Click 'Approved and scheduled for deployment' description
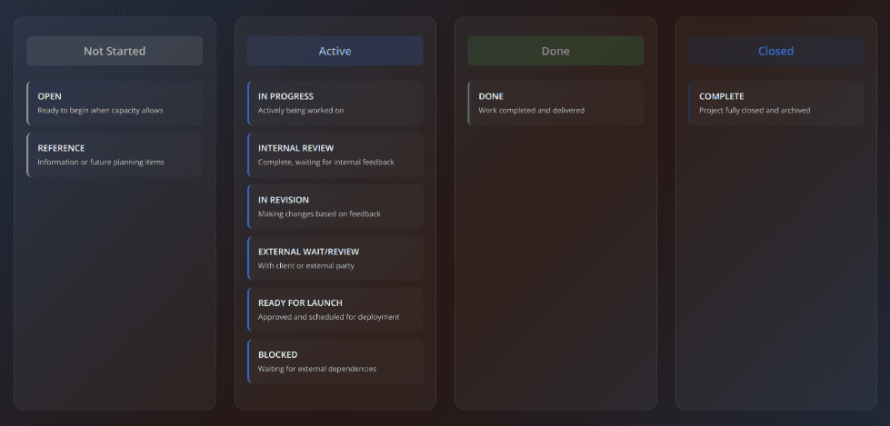Viewport: 890px width, 426px height. [x=328, y=317]
